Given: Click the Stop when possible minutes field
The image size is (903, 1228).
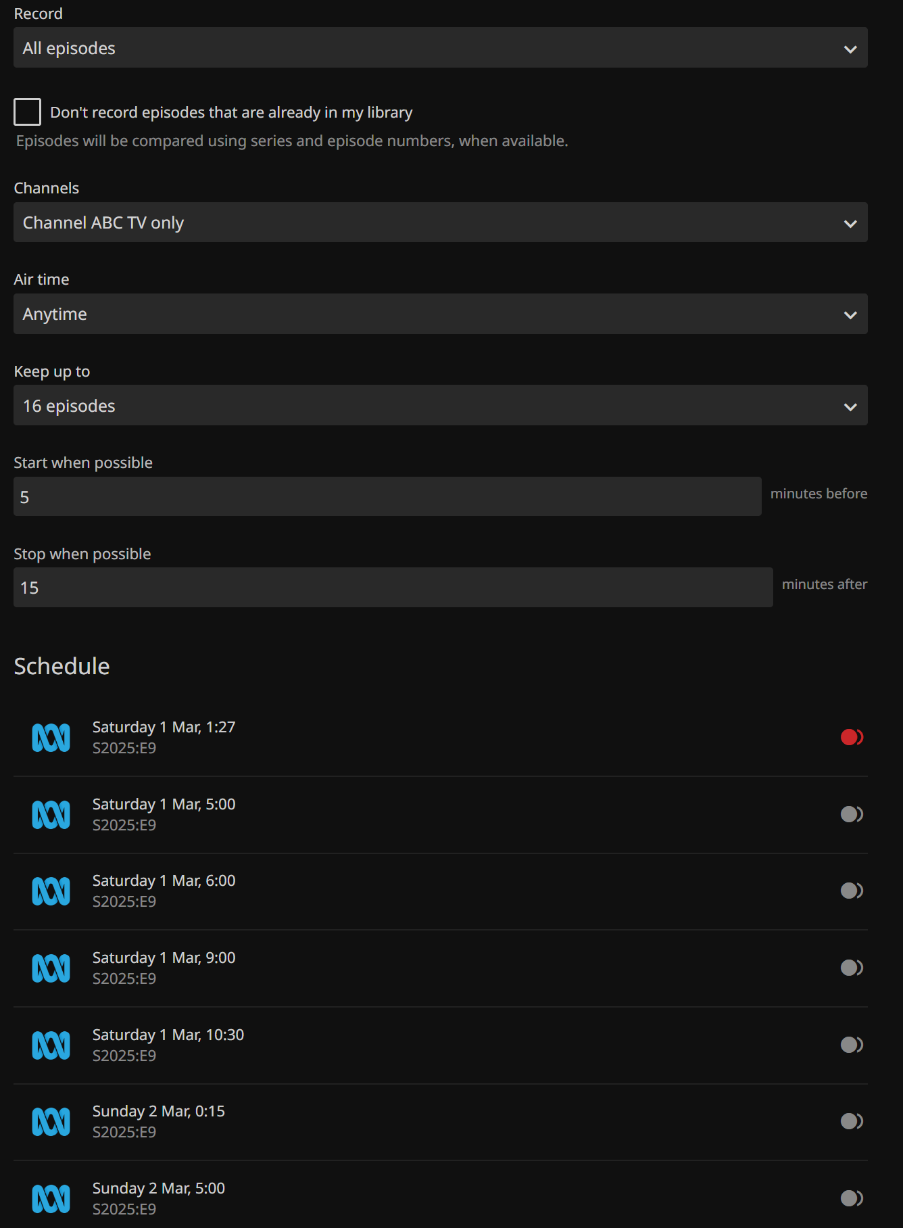Looking at the screenshot, I should pyautogui.click(x=392, y=588).
